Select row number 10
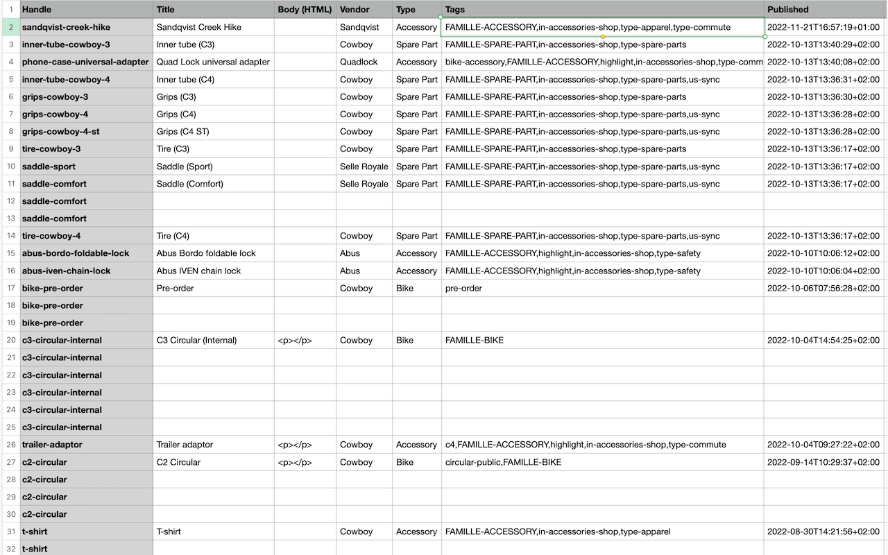 click(10, 166)
